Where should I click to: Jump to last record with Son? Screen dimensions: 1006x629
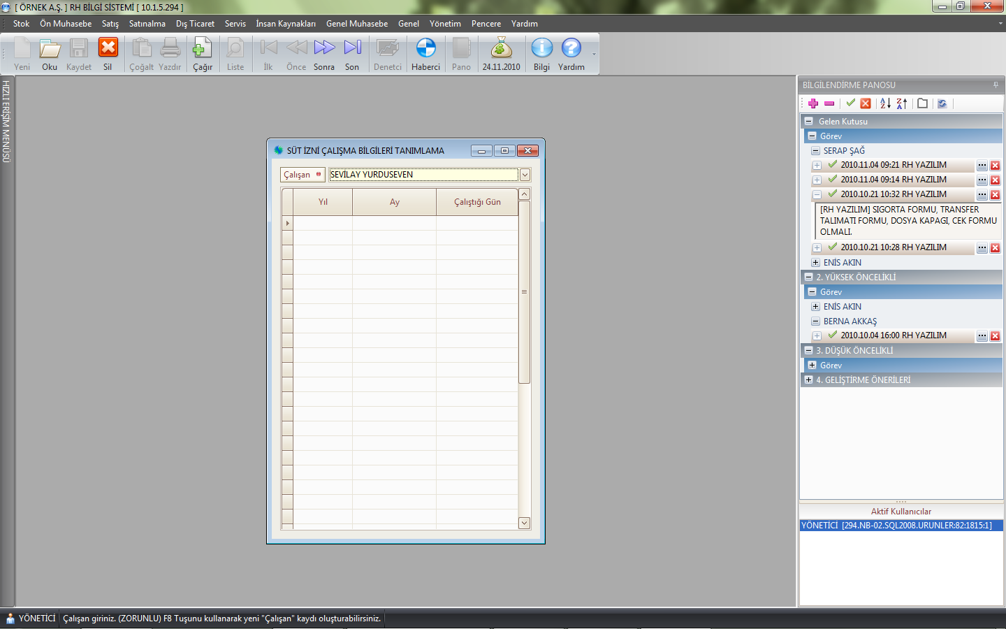coord(352,49)
